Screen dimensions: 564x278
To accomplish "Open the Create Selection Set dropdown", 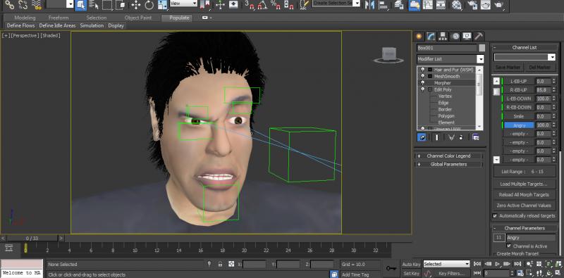I will (x=336, y=4).
